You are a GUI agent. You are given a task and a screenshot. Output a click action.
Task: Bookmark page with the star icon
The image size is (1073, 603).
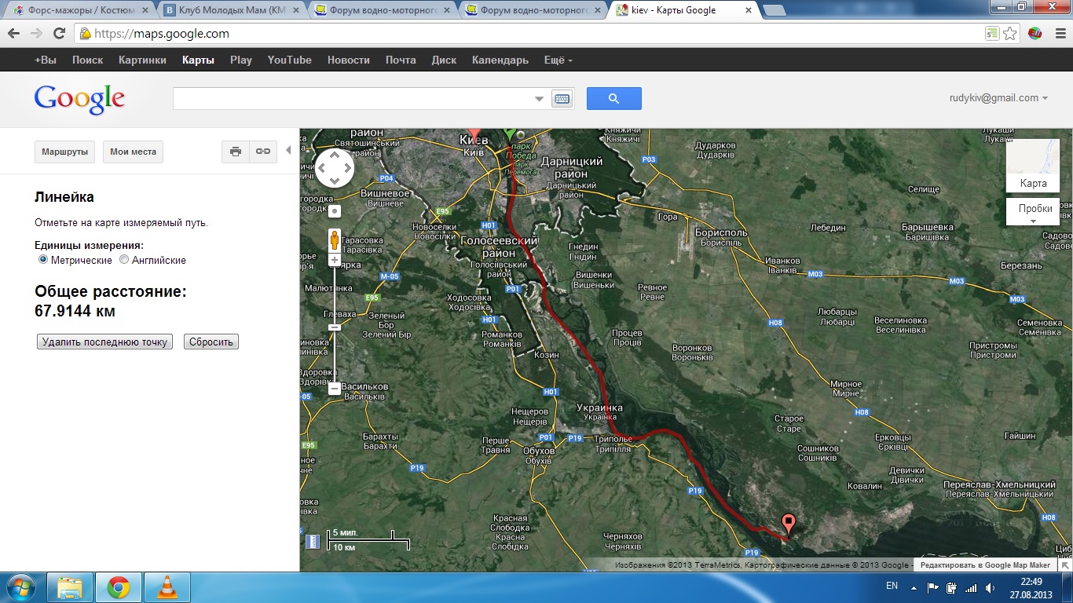tap(1010, 34)
